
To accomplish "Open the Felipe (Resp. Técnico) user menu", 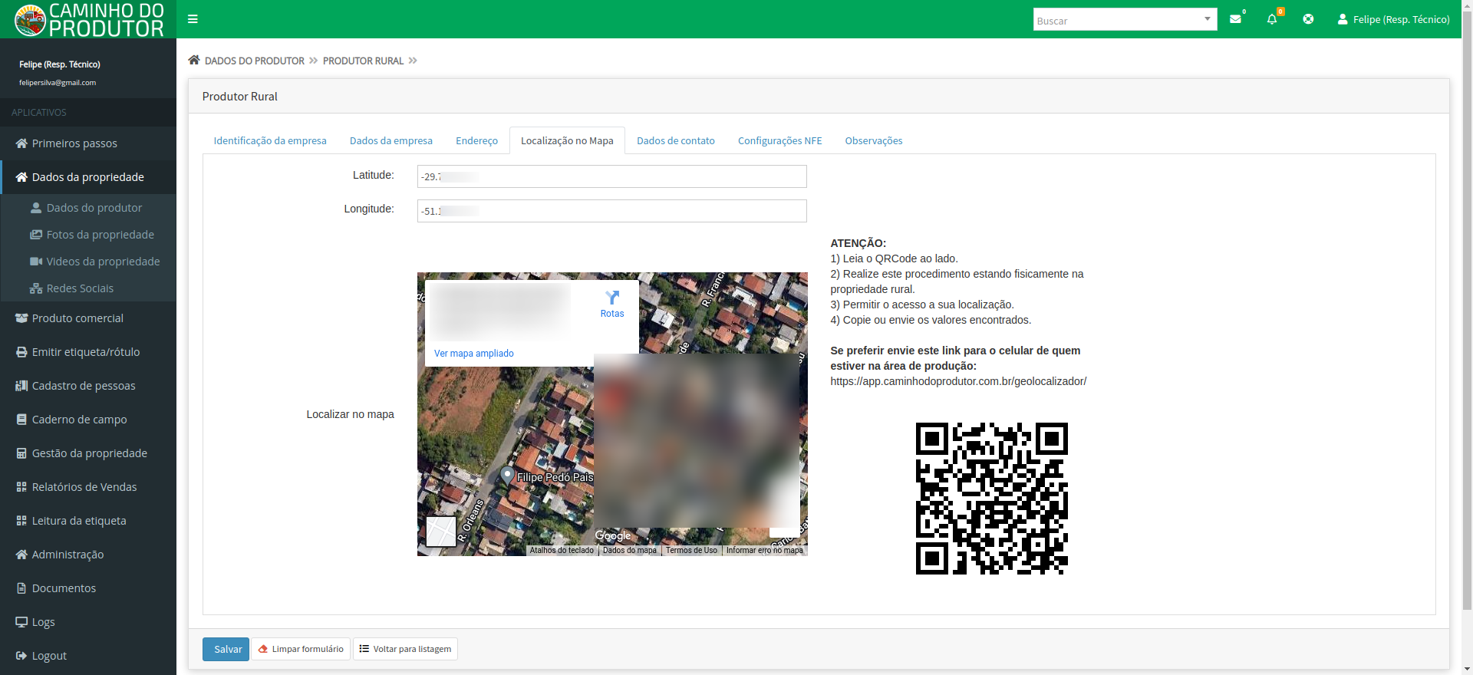I will pos(1393,19).
